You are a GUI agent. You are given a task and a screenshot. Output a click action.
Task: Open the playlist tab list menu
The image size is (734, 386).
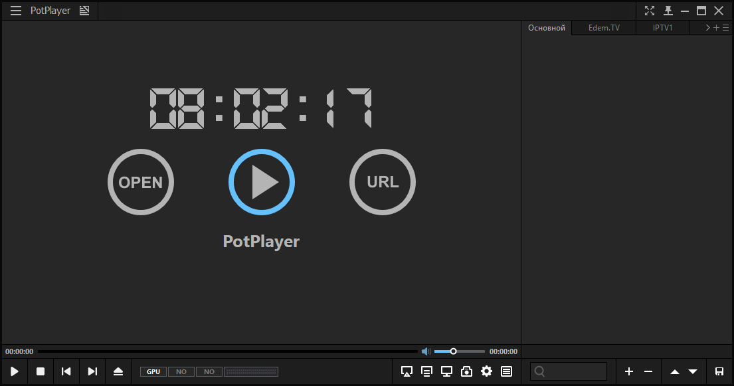tap(725, 28)
